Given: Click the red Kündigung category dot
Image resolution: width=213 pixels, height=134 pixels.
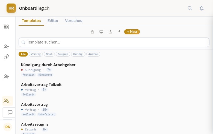Looking at the screenshot, I should pyautogui.click(x=22, y=70).
